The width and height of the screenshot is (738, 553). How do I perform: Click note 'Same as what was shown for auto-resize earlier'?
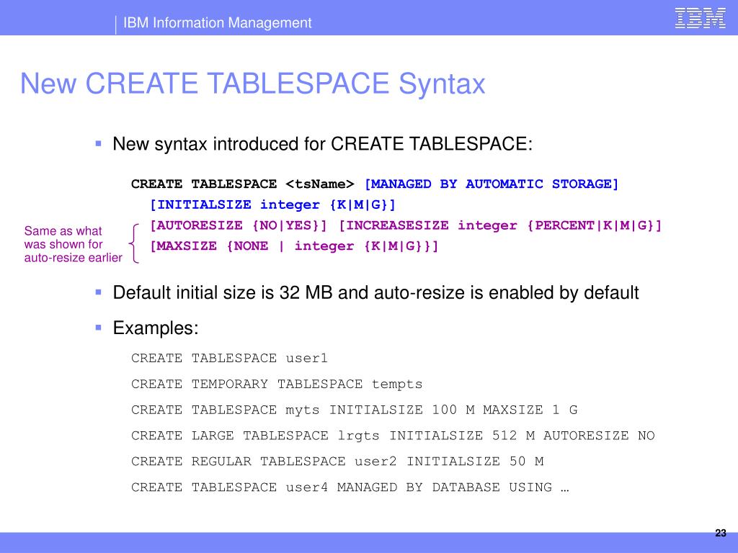(73, 244)
